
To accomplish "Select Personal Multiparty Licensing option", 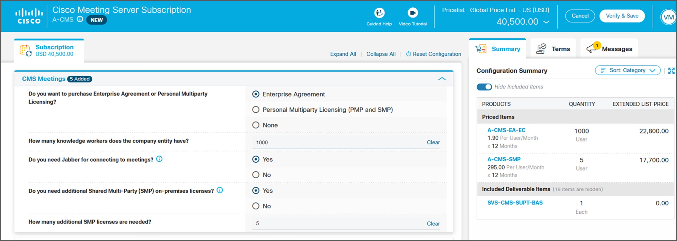I will (256, 109).
